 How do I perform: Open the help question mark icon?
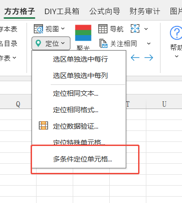tap(176, 33)
